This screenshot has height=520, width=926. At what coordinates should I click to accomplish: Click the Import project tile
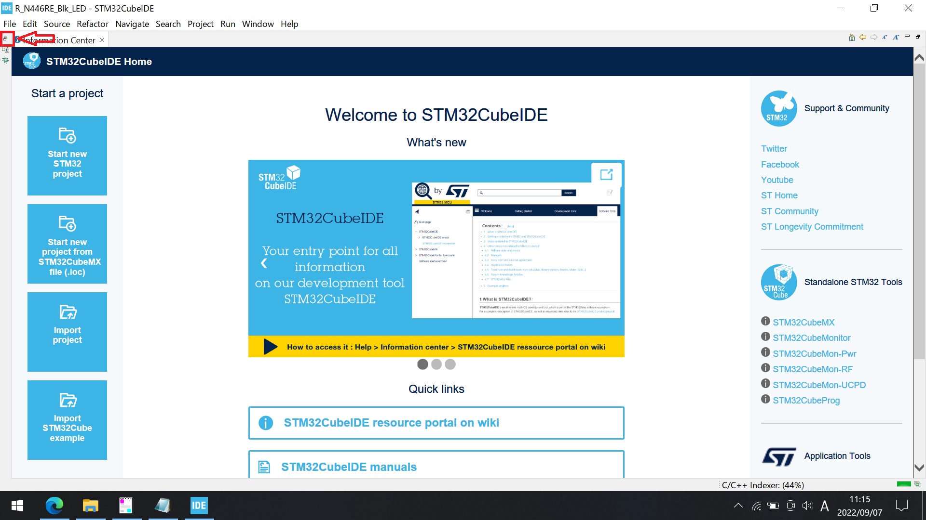click(x=67, y=332)
